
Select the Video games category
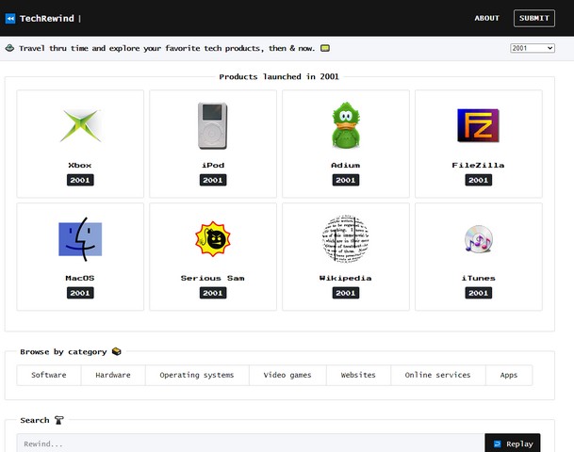click(x=287, y=375)
